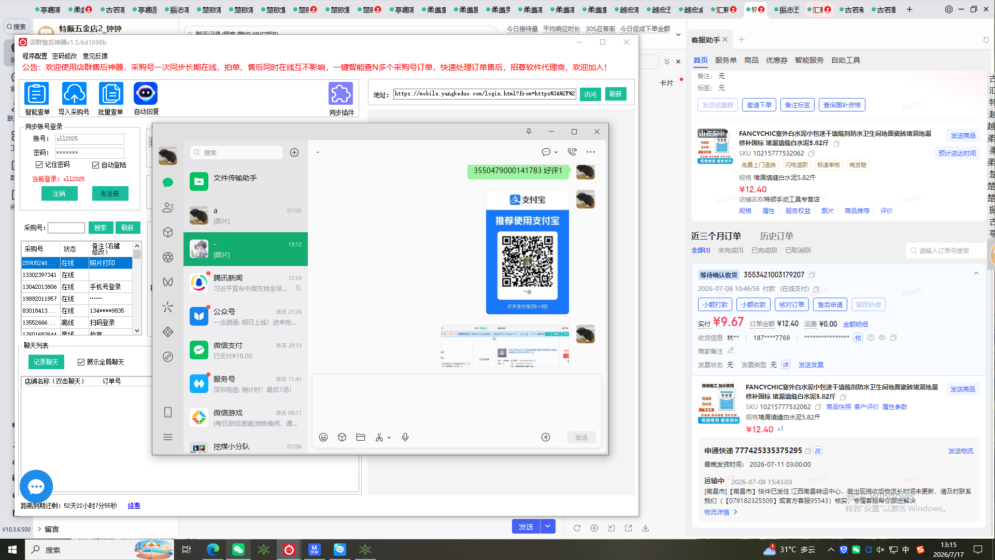Open 微信支付 conversation
The height and width of the screenshot is (560, 995).
(x=246, y=350)
